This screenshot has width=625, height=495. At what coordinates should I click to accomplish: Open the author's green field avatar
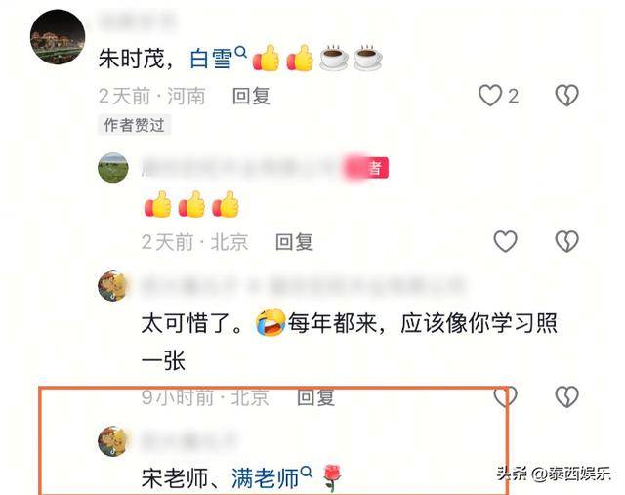click(113, 167)
